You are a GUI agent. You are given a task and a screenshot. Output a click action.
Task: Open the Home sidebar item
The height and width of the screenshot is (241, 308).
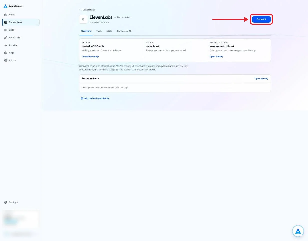[21, 15]
